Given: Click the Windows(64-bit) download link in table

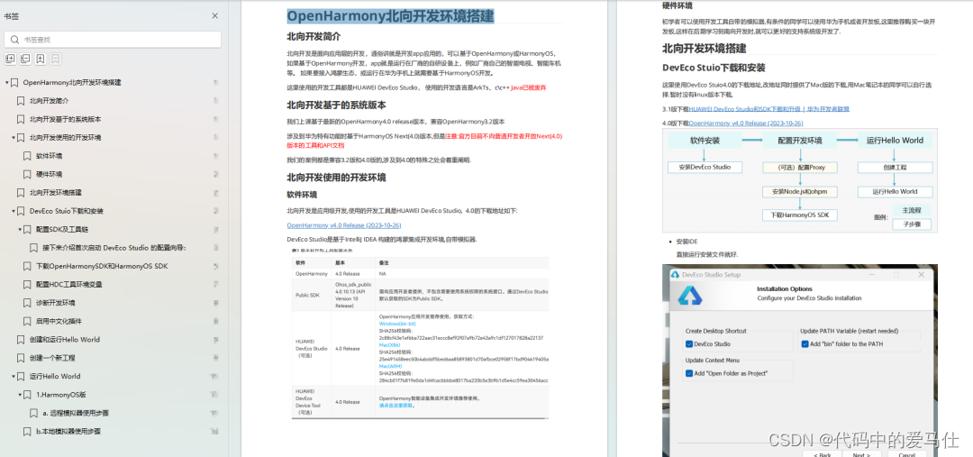Looking at the screenshot, I should tap(397, 324).
